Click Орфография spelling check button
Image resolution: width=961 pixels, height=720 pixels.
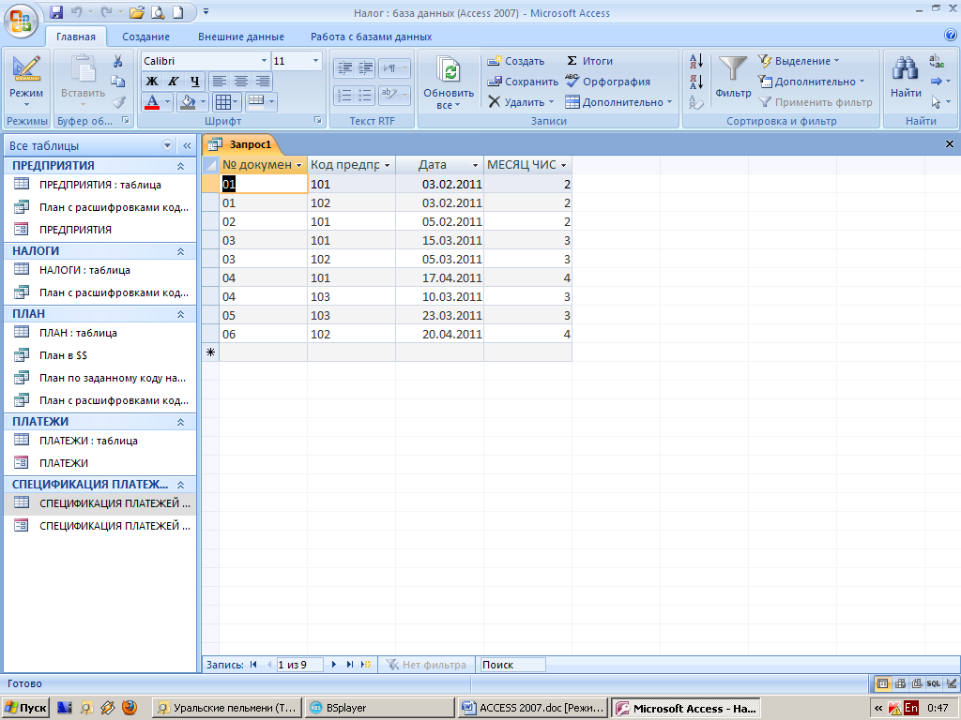tap(607, 82)
